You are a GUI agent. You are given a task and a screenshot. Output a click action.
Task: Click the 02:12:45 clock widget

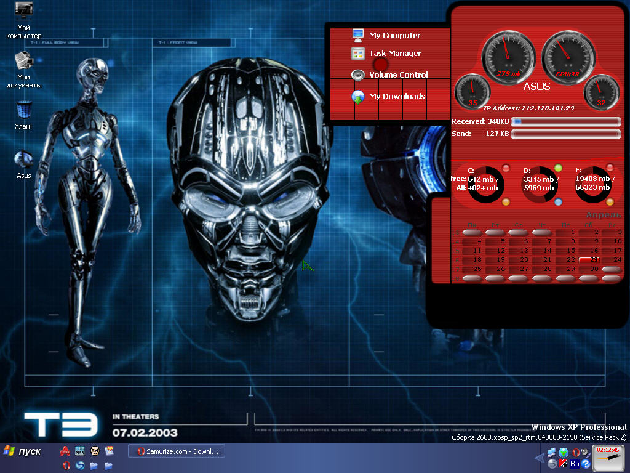[x=608, y=458]
